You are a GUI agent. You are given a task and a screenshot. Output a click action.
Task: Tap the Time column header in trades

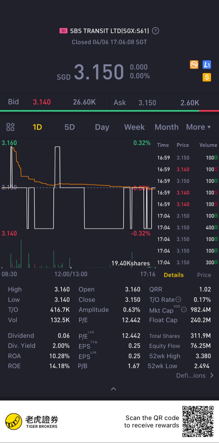click(163, 145)
